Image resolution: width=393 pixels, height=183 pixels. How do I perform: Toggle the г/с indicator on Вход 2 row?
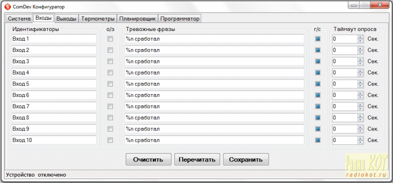pos(318,50)
